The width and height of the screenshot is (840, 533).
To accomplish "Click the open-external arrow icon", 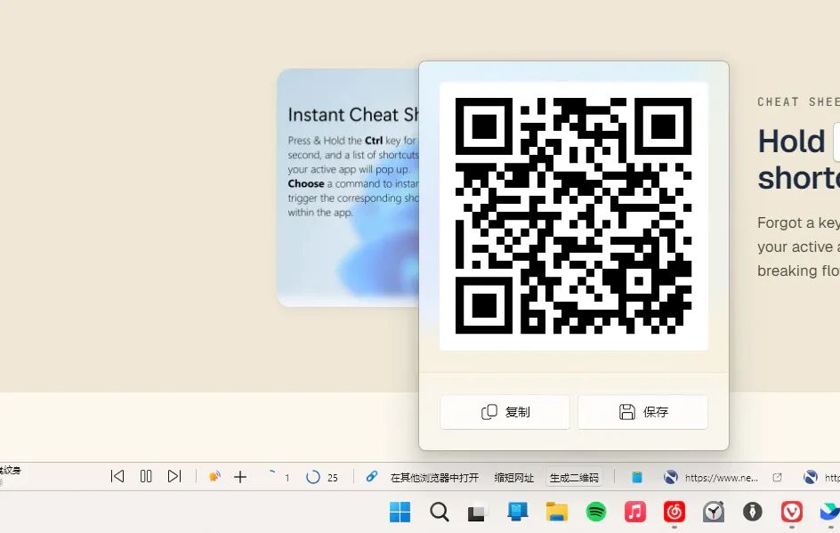I will (x=778, y=477).
